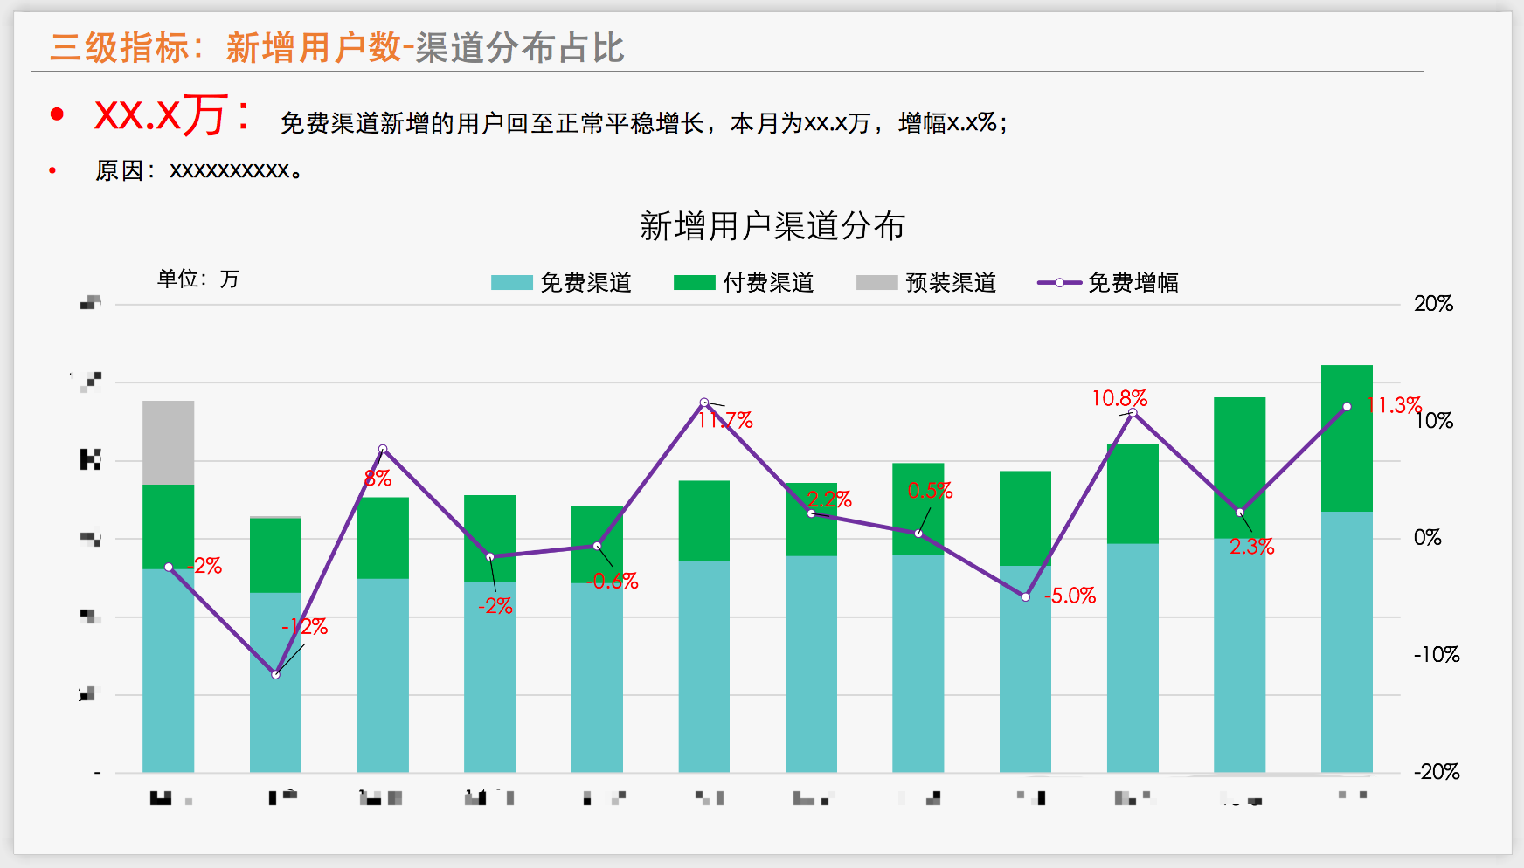Click the '-12%' data label
The height and width of the screenshot is (868, 1524).
click(304, 626)
